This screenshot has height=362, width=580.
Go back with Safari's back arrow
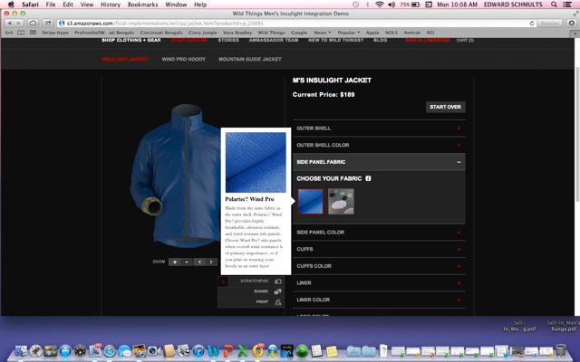pos(10,24)
